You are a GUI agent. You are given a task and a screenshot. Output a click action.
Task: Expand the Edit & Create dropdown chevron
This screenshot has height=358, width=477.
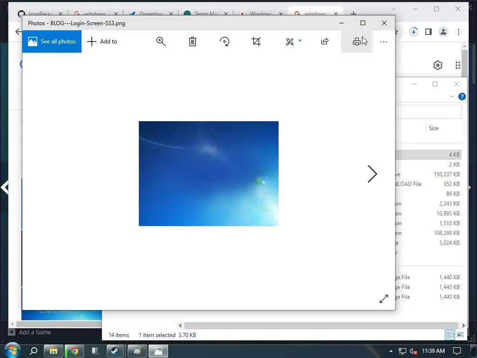(x=300, y=41)
